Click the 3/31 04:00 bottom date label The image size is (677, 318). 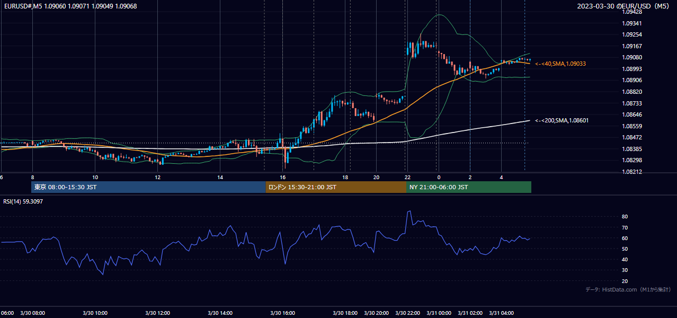click(x=501, y=313)
